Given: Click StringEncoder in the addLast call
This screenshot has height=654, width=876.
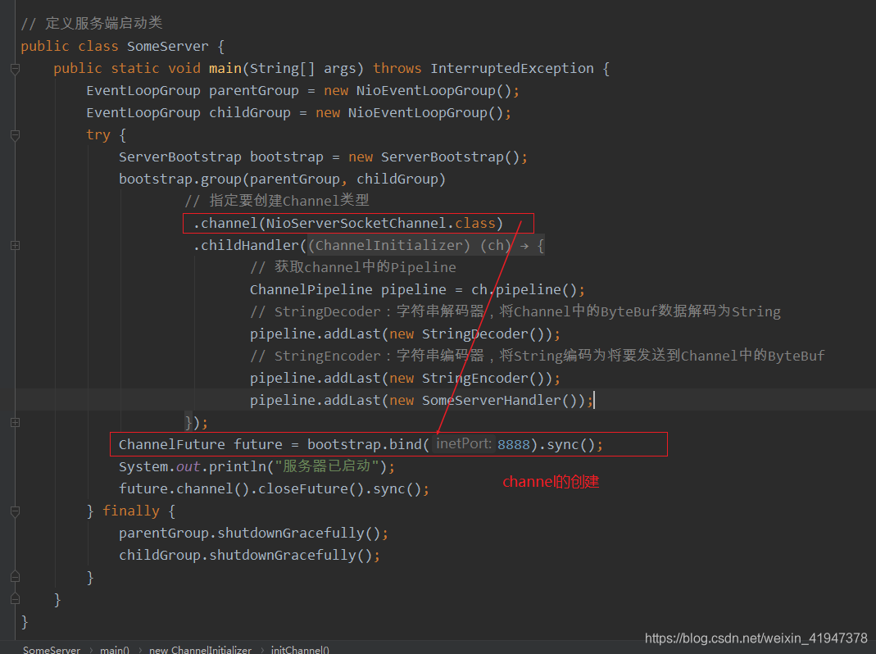Looking at the screenshot, I should coord(474,379).
